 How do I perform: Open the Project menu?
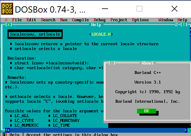(119, 20)
